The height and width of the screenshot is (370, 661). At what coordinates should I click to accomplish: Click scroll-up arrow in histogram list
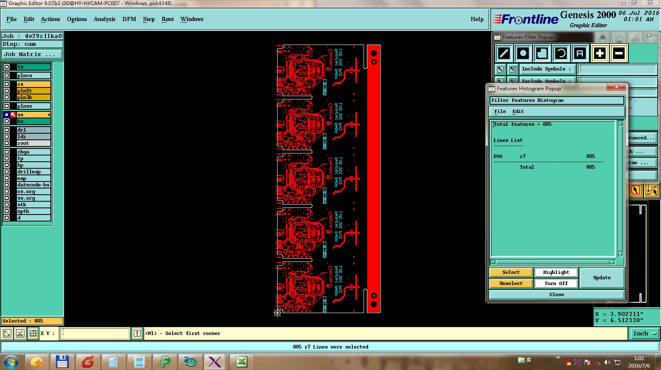pos(621,123)
